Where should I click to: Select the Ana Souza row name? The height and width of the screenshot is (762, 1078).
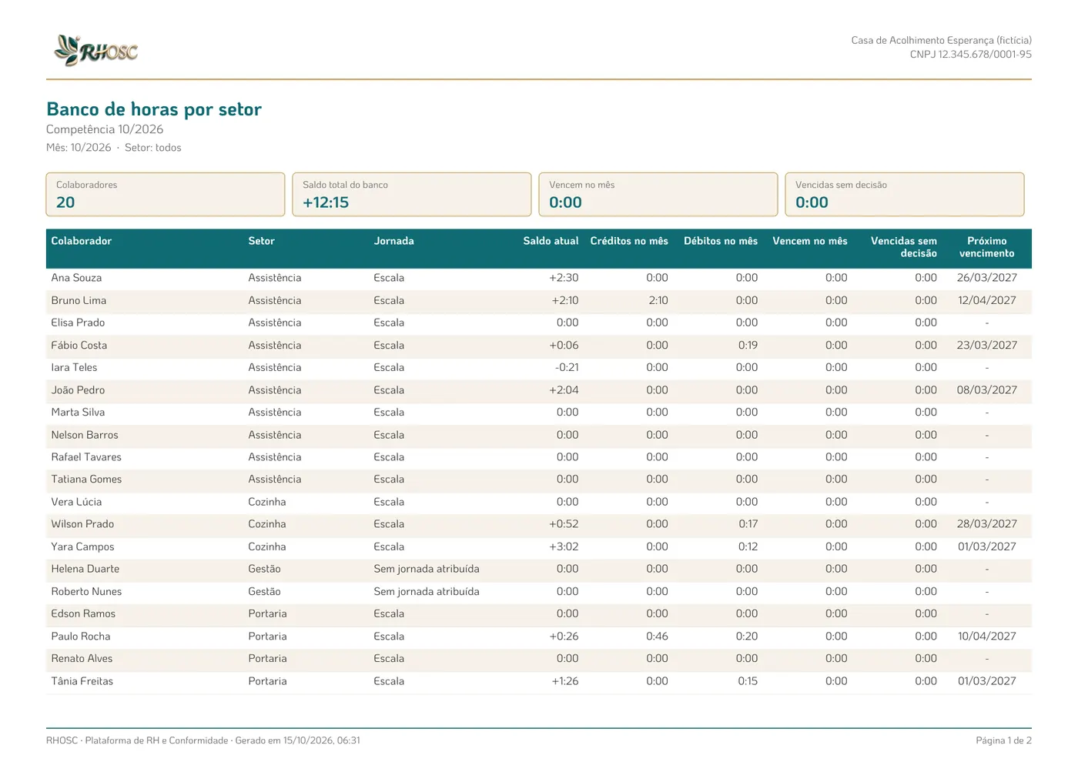point(76,278)
